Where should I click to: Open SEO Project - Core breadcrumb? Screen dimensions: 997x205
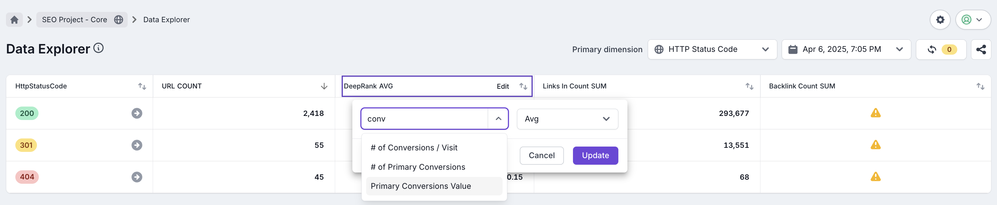pos(82,20)
